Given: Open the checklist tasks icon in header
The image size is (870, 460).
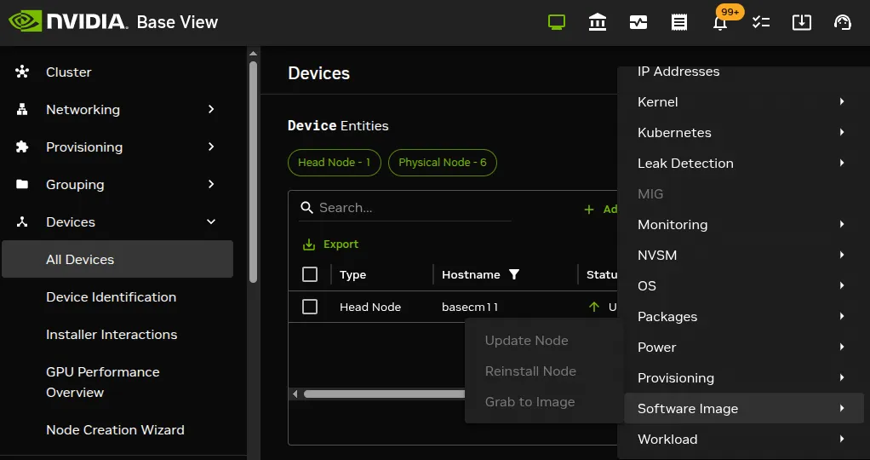Looking at the screenshot, I should pyautogui.click(x=761, y=22).
